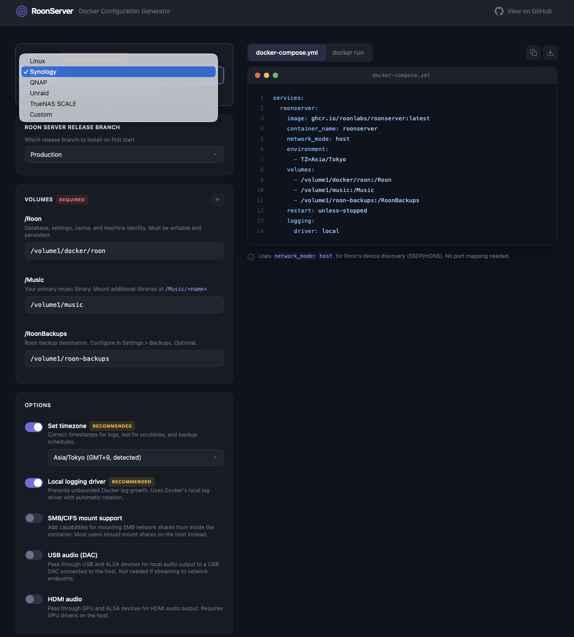574x637 pixels.
Task: Add a new volume with plus icon
Action: pyautogui.click(x=217, y=200)
